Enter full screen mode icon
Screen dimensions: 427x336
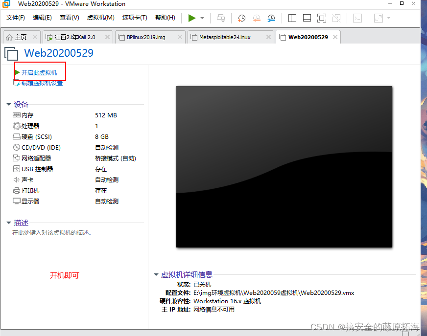322,18
